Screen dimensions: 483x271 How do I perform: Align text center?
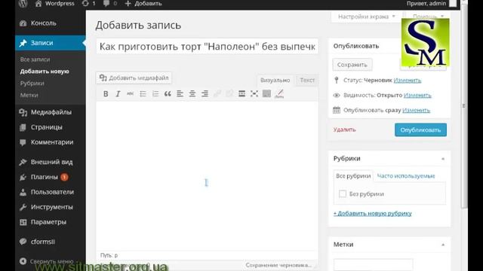pos(192,93)
